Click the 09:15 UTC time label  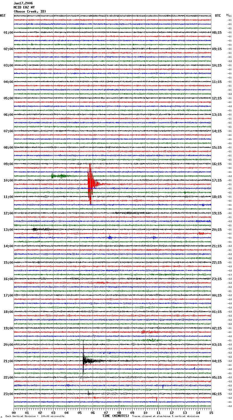pyautogui.click(x=217, y=49)
